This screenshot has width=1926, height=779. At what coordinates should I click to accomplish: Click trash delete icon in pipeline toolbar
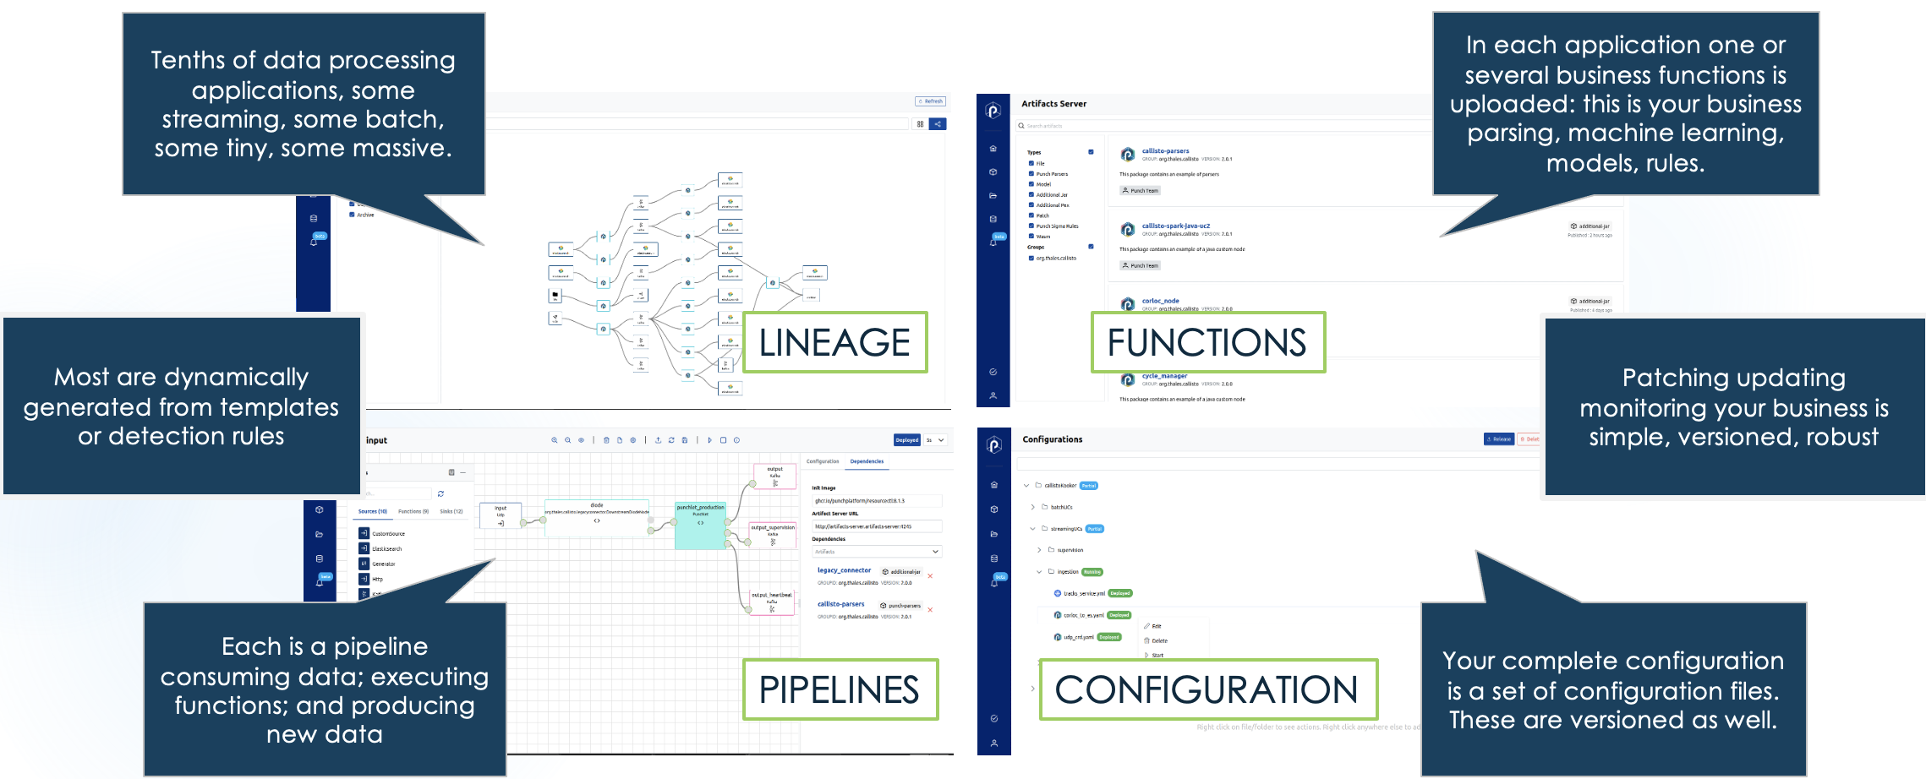(x=606, y=440)
